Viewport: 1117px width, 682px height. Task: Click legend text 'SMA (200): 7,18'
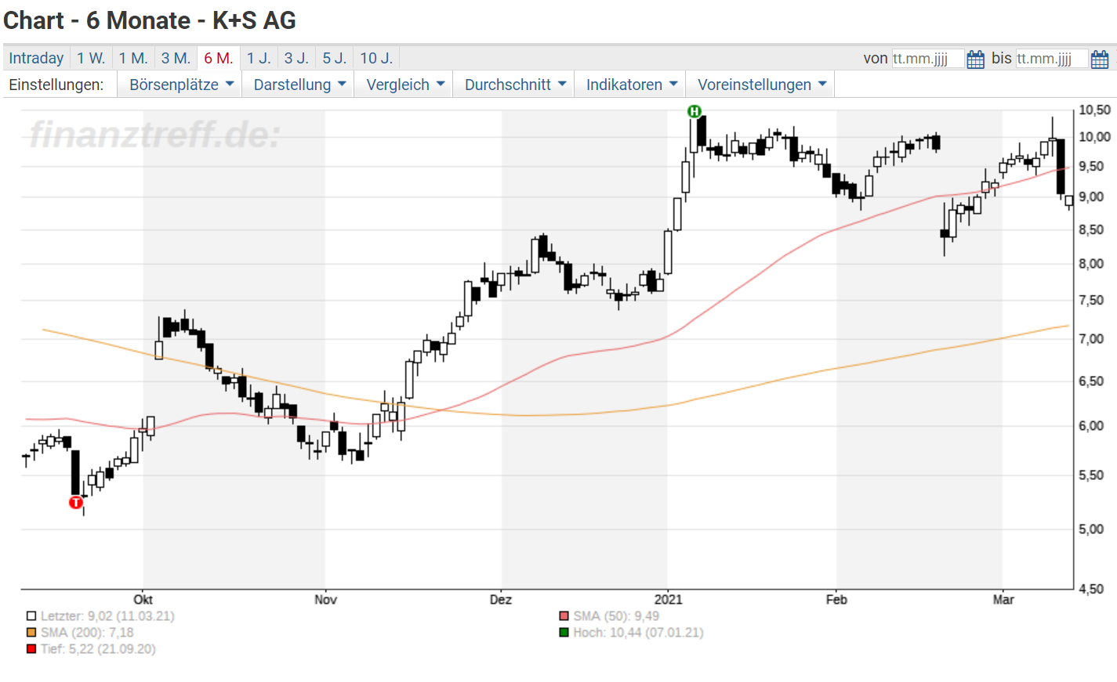coord(87,633)
